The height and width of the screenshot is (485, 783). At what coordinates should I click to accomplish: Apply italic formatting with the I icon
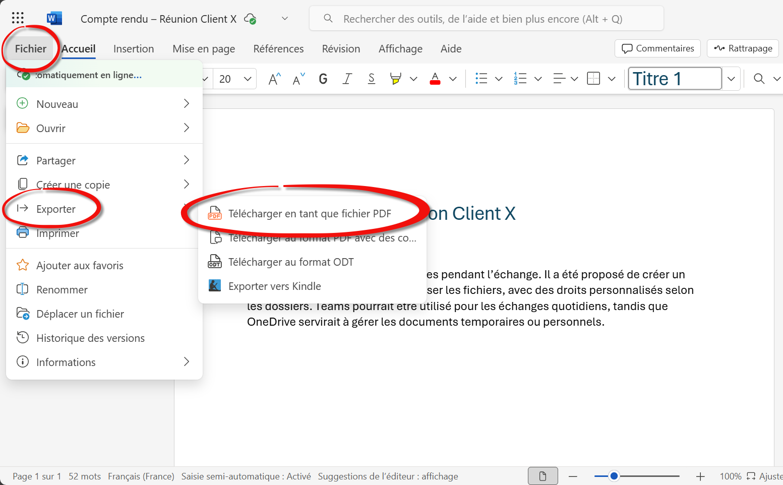click(x=347, y=79)
